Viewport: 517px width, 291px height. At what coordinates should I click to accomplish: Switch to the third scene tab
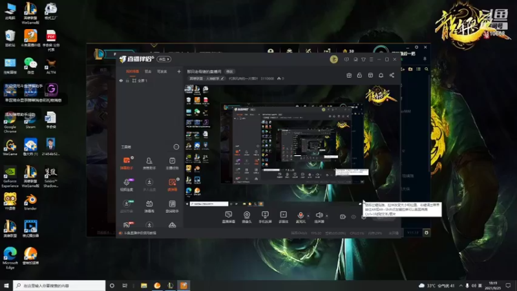point(162,72)
